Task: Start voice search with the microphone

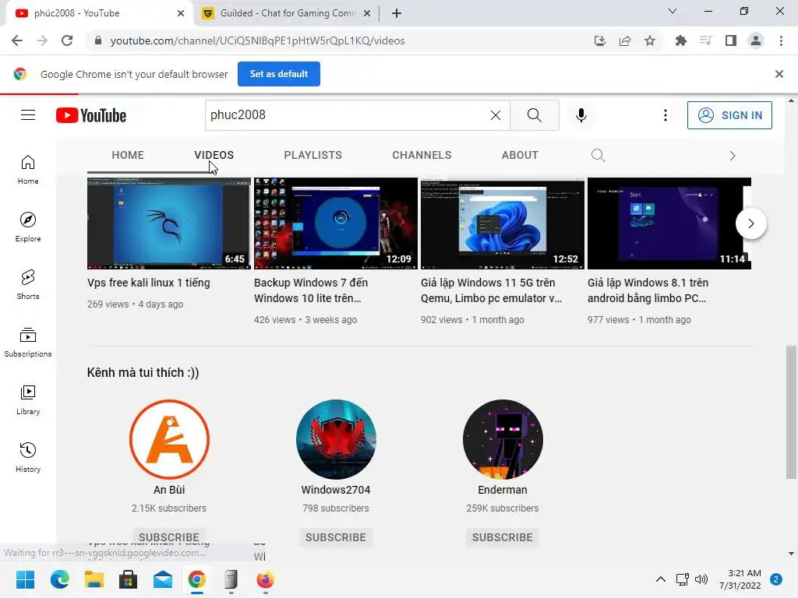Action: 581,115
